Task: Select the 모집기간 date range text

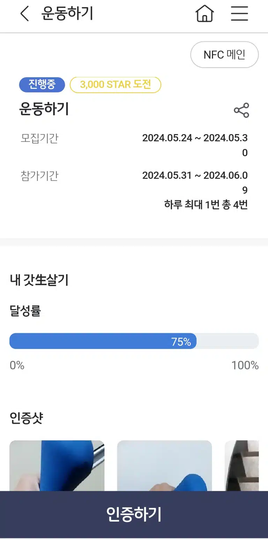Action: point(195,145)
